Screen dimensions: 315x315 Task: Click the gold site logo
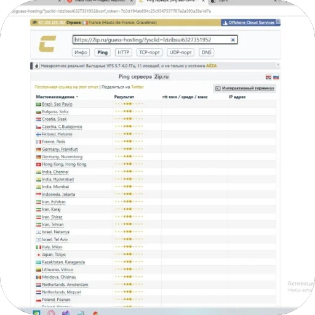tap(47, 44)
